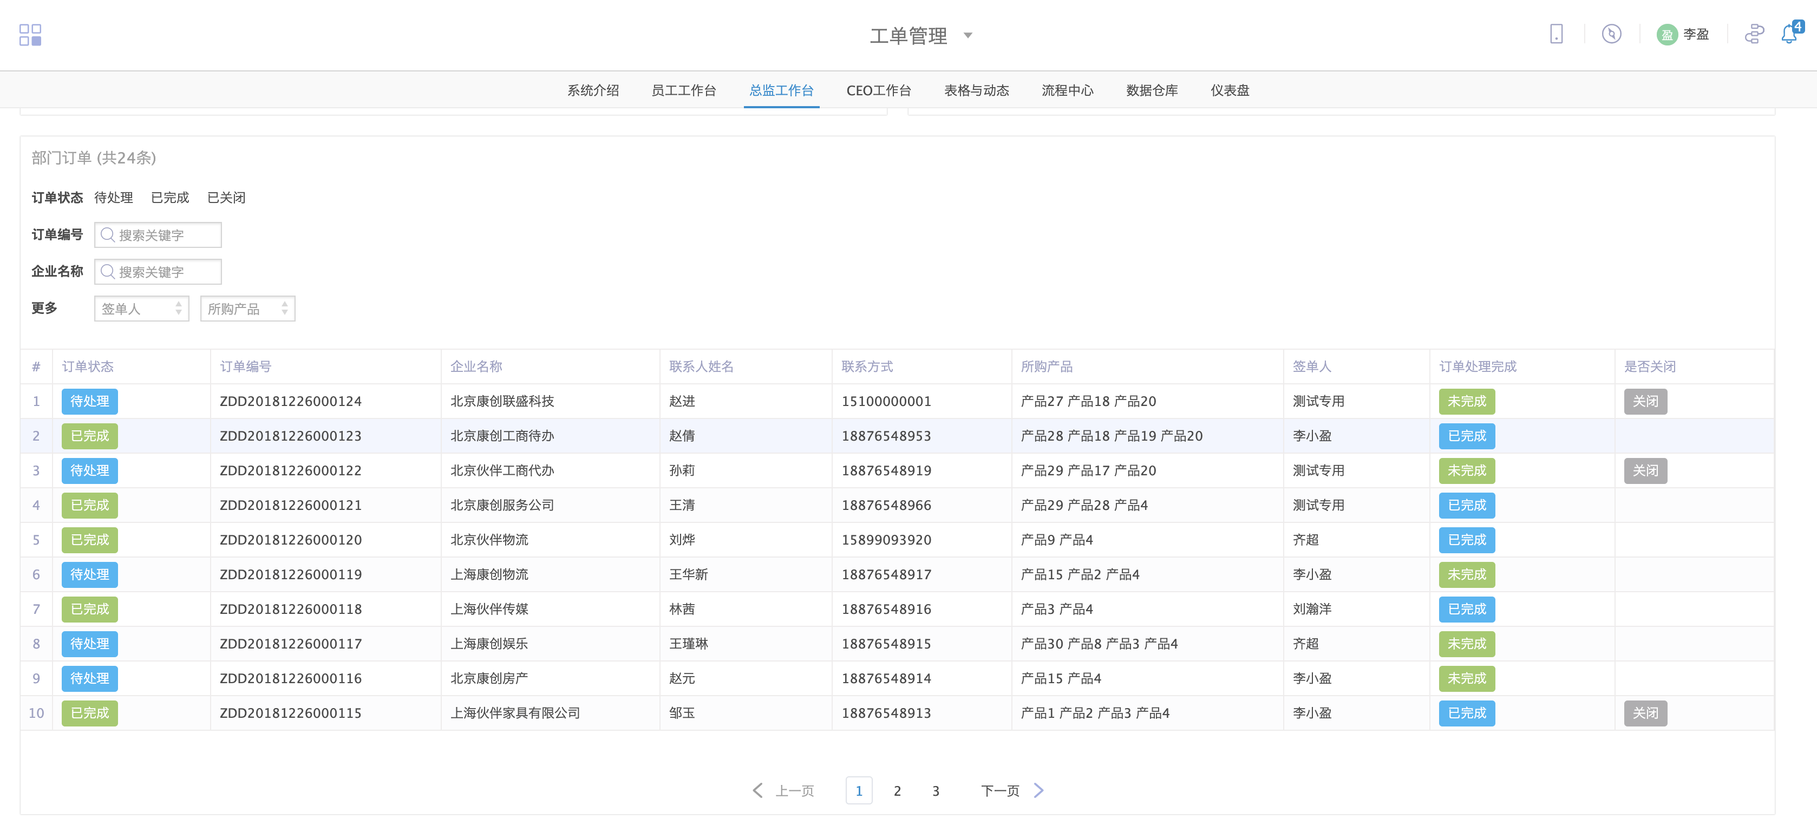Click 关闭 button for order ZDD20181226000122
This screenshot has width=1817, height=825.
[1645, 470]
